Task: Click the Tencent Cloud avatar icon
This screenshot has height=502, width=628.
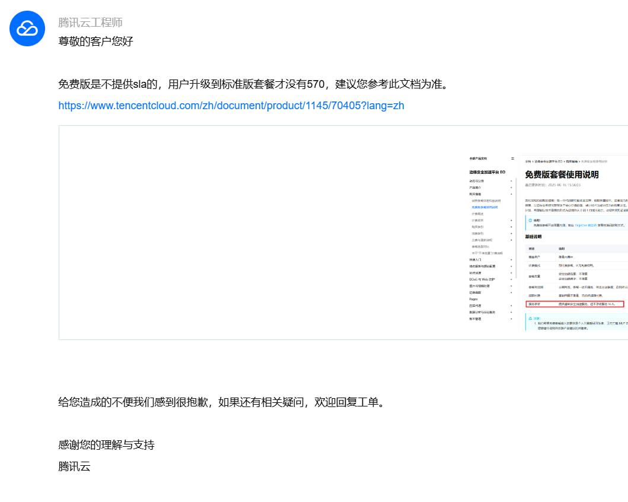Action: pyautogui.click(x=27, y=28)
